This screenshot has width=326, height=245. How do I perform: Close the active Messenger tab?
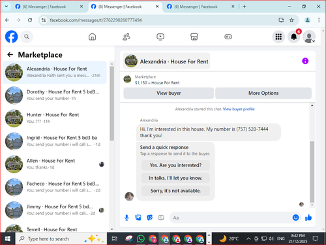(157, 7)
